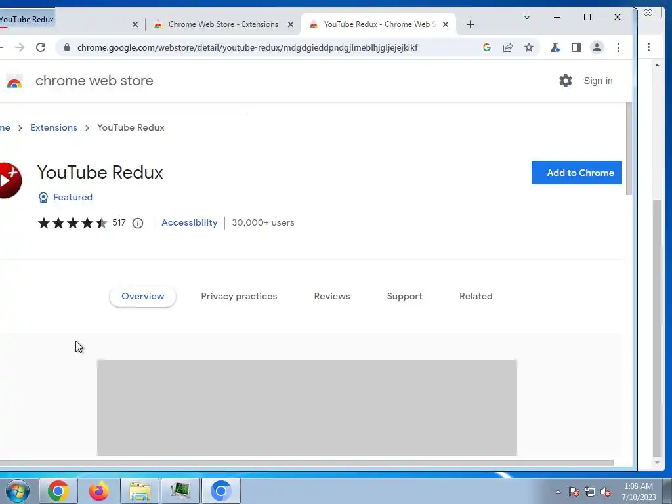Click the page vertical scrollbar thumb
Screen dimensions: 672x504
(x=629, y=149)
